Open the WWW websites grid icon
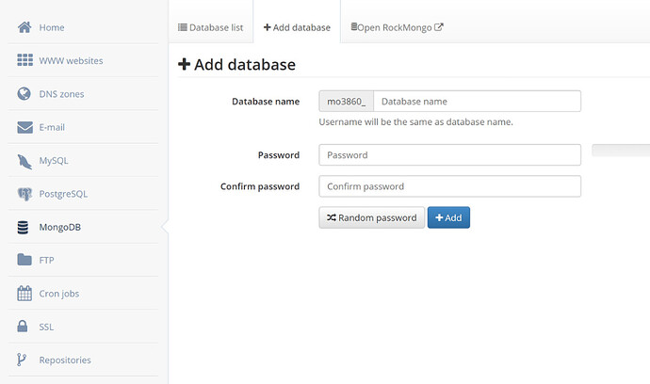This screenshot has height=384, width=650. tap(24, 60)
